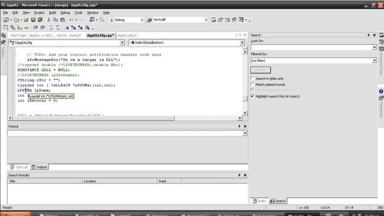384x216 pixels.
Task: Pin the Search panel with the pushpin
Action: pos(368,35)
